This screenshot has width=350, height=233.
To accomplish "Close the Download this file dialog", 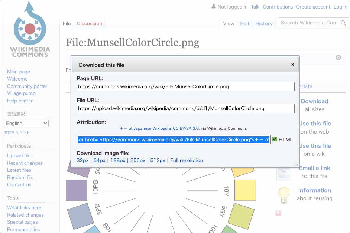I will (x=292, y=65).
